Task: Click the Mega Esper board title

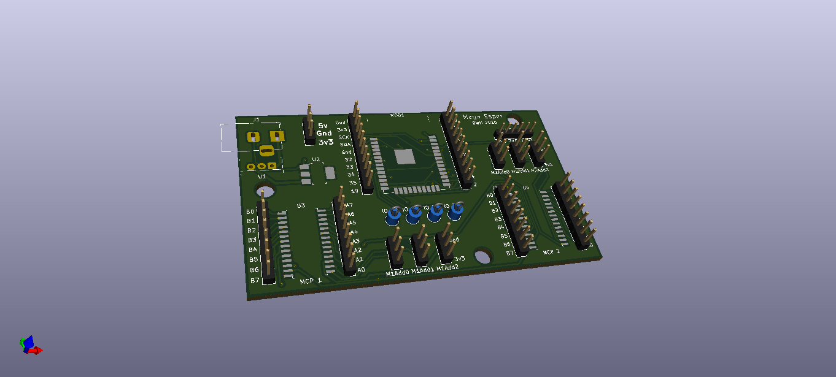Action: pyautogui.click(x=482, y=116)
